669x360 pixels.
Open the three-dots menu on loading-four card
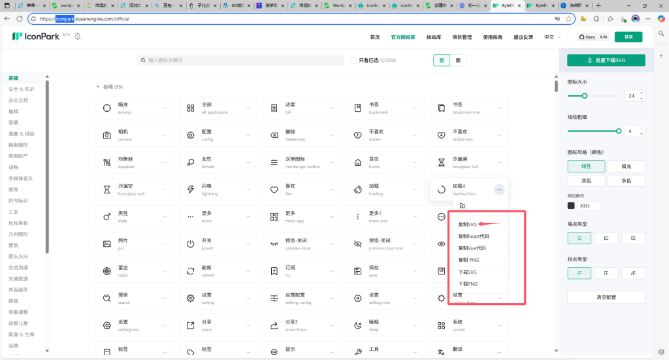[499, 189]
